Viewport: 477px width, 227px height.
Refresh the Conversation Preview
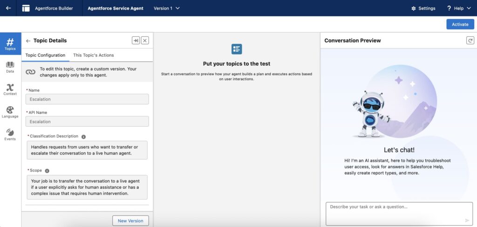click(470, 41)
